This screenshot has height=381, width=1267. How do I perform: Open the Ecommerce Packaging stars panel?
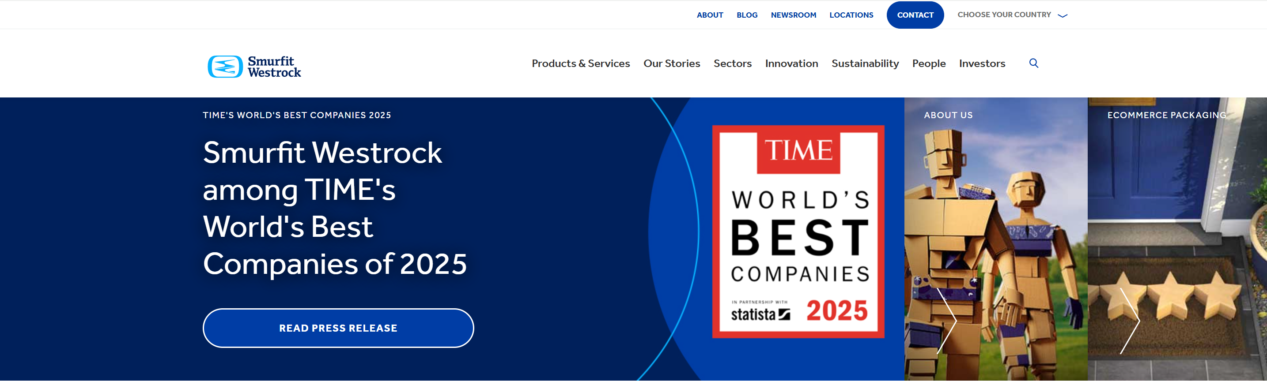click(x=1177, y=239)
